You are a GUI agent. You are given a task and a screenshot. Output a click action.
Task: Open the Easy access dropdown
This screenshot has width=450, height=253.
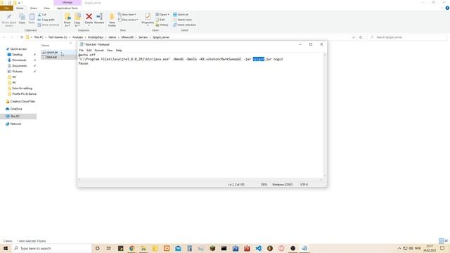tap(128, 20)
